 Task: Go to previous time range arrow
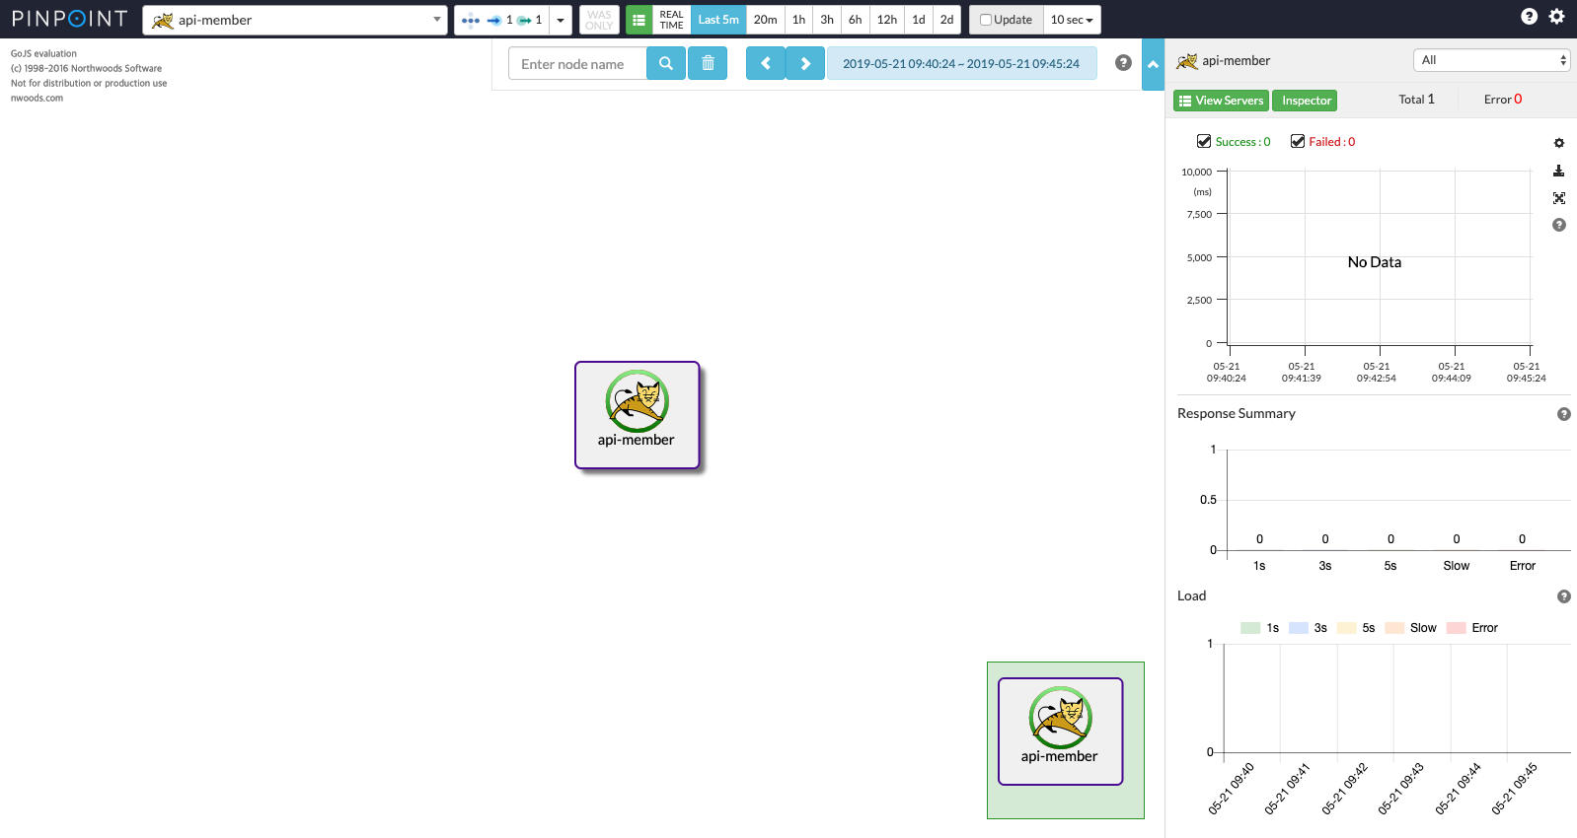(x=766, y=63)
